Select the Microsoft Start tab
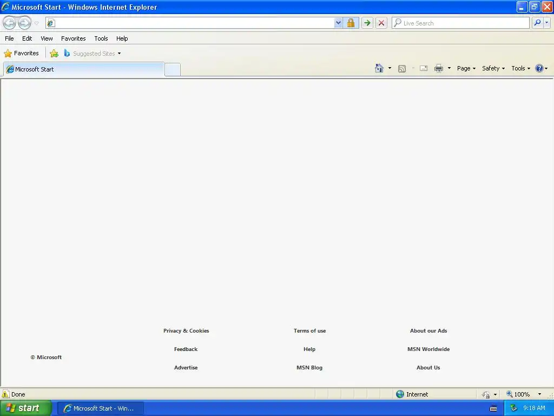554x416 pixels. 84,69
